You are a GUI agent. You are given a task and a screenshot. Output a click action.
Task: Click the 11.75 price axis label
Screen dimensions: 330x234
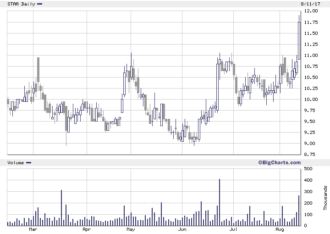(x=311, y=22)
